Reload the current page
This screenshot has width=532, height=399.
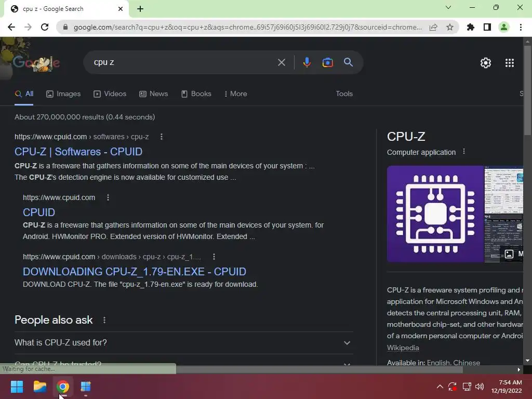coord(45,27)
